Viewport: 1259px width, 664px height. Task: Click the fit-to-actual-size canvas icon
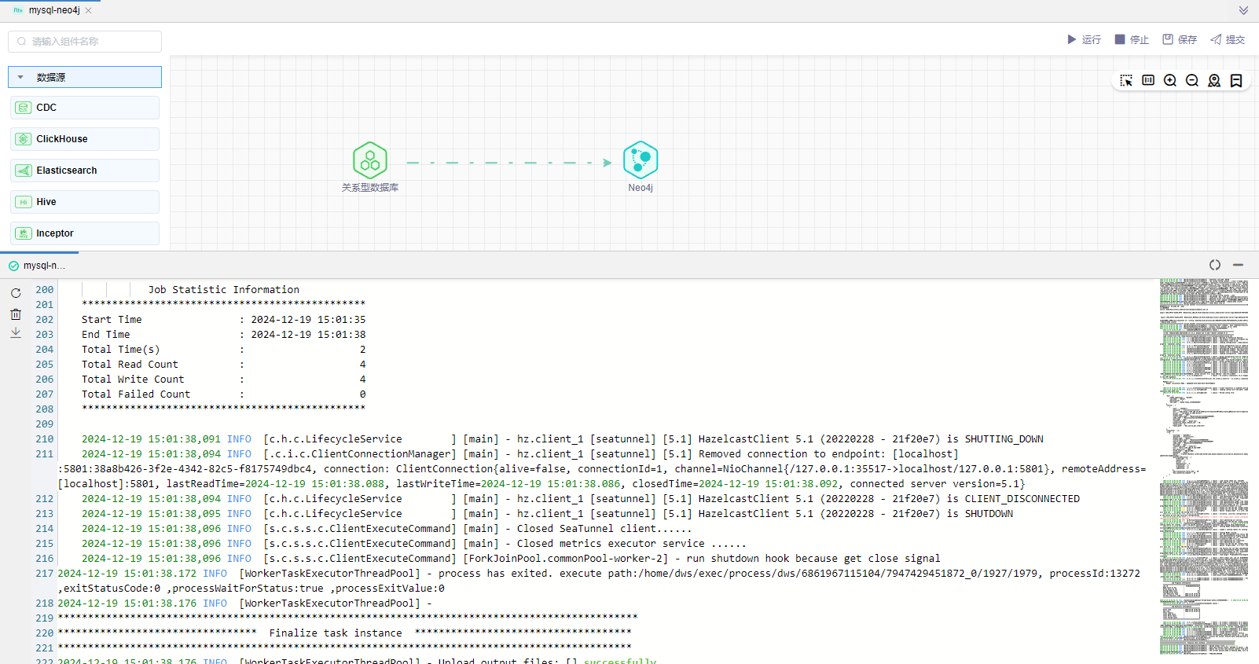click(1148, 81)
